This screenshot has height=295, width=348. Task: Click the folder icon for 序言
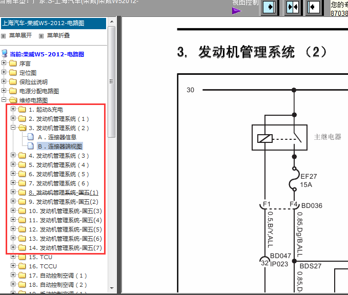click(x=13, y=64)
